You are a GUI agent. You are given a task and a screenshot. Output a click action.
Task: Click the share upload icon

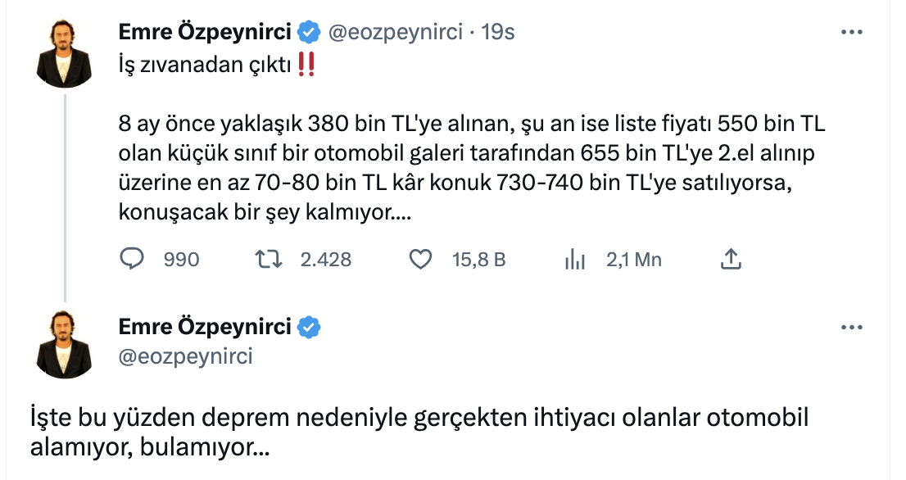click(732, 259)
